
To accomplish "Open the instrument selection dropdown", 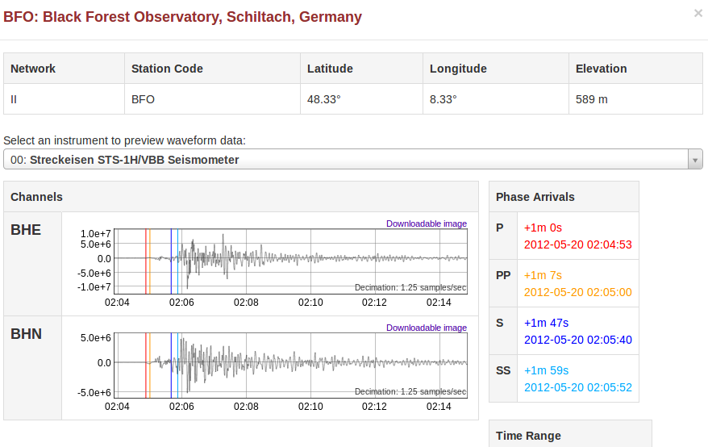I will tap(347, 160).
